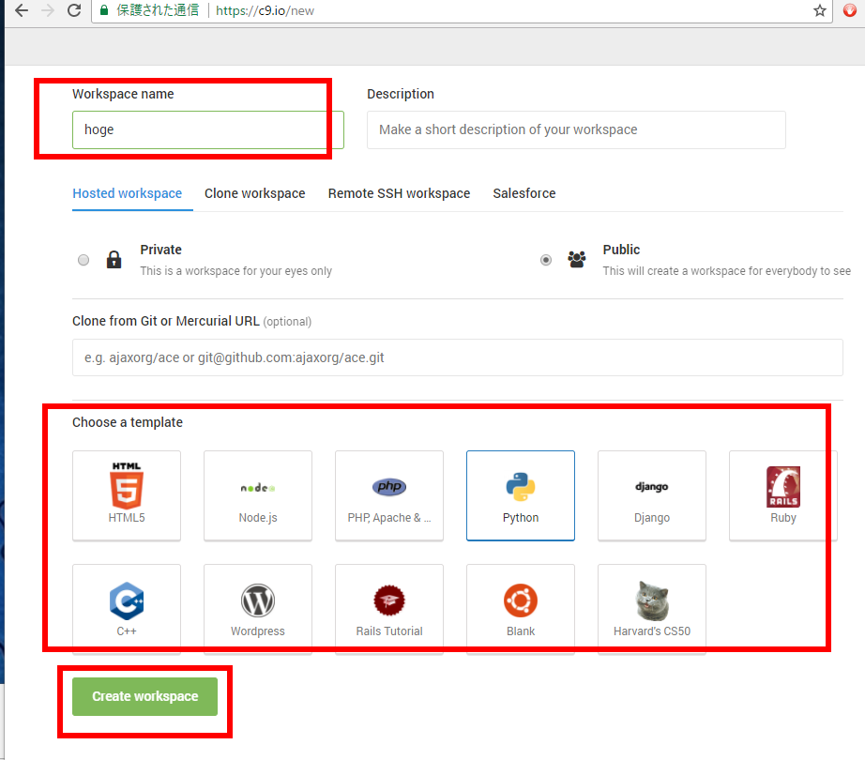Pick the Django template
This screenshot has width=865, height=760.
click(x=651, y=495)
